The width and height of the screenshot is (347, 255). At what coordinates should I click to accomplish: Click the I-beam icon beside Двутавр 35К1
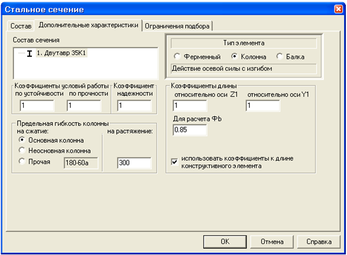pyautogui.click(x=30, y=53)
